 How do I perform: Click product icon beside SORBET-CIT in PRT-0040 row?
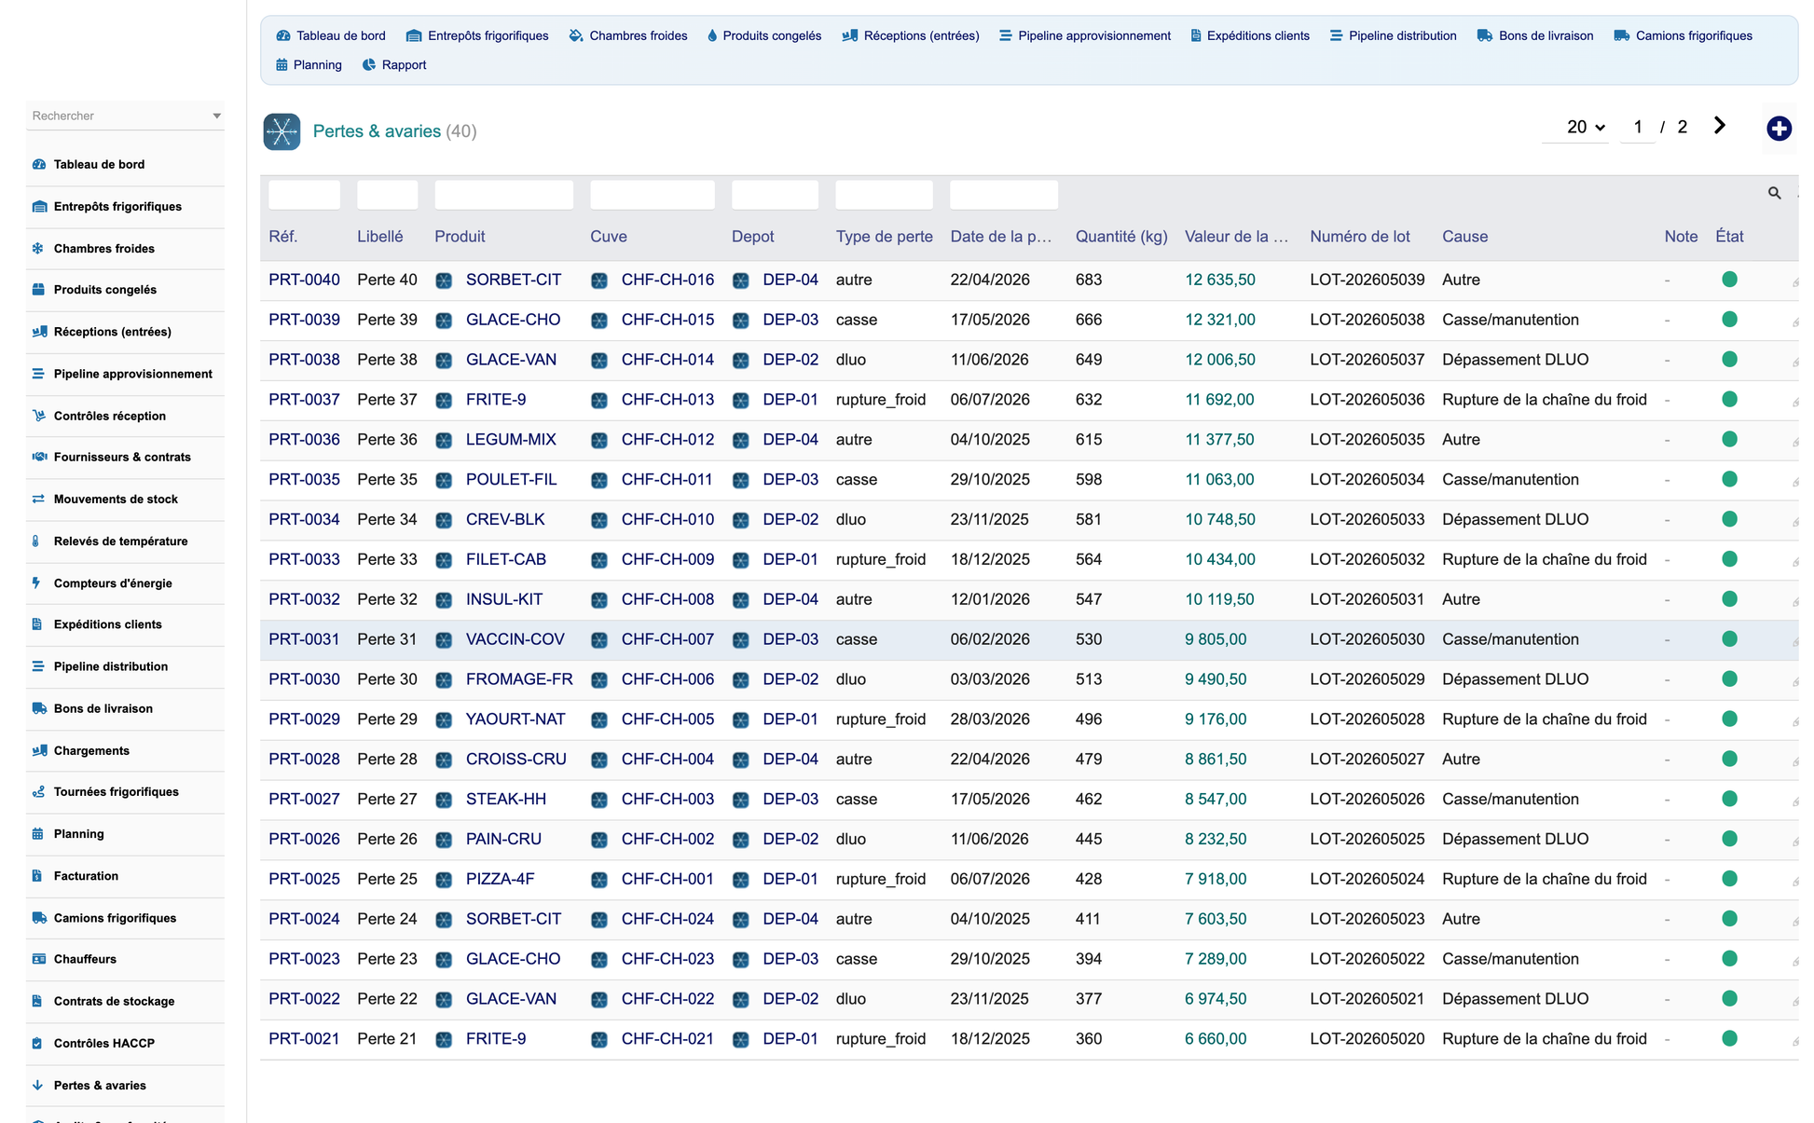[445, 281]
